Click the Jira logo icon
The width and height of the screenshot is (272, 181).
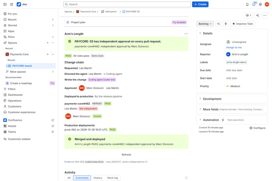point(19,4)
